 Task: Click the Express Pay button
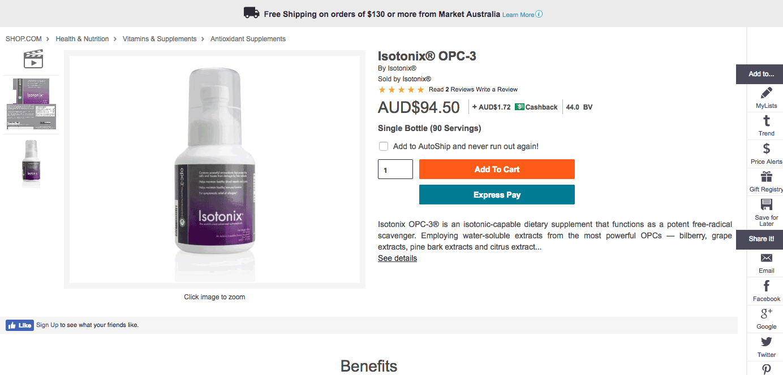click(497, 195)
